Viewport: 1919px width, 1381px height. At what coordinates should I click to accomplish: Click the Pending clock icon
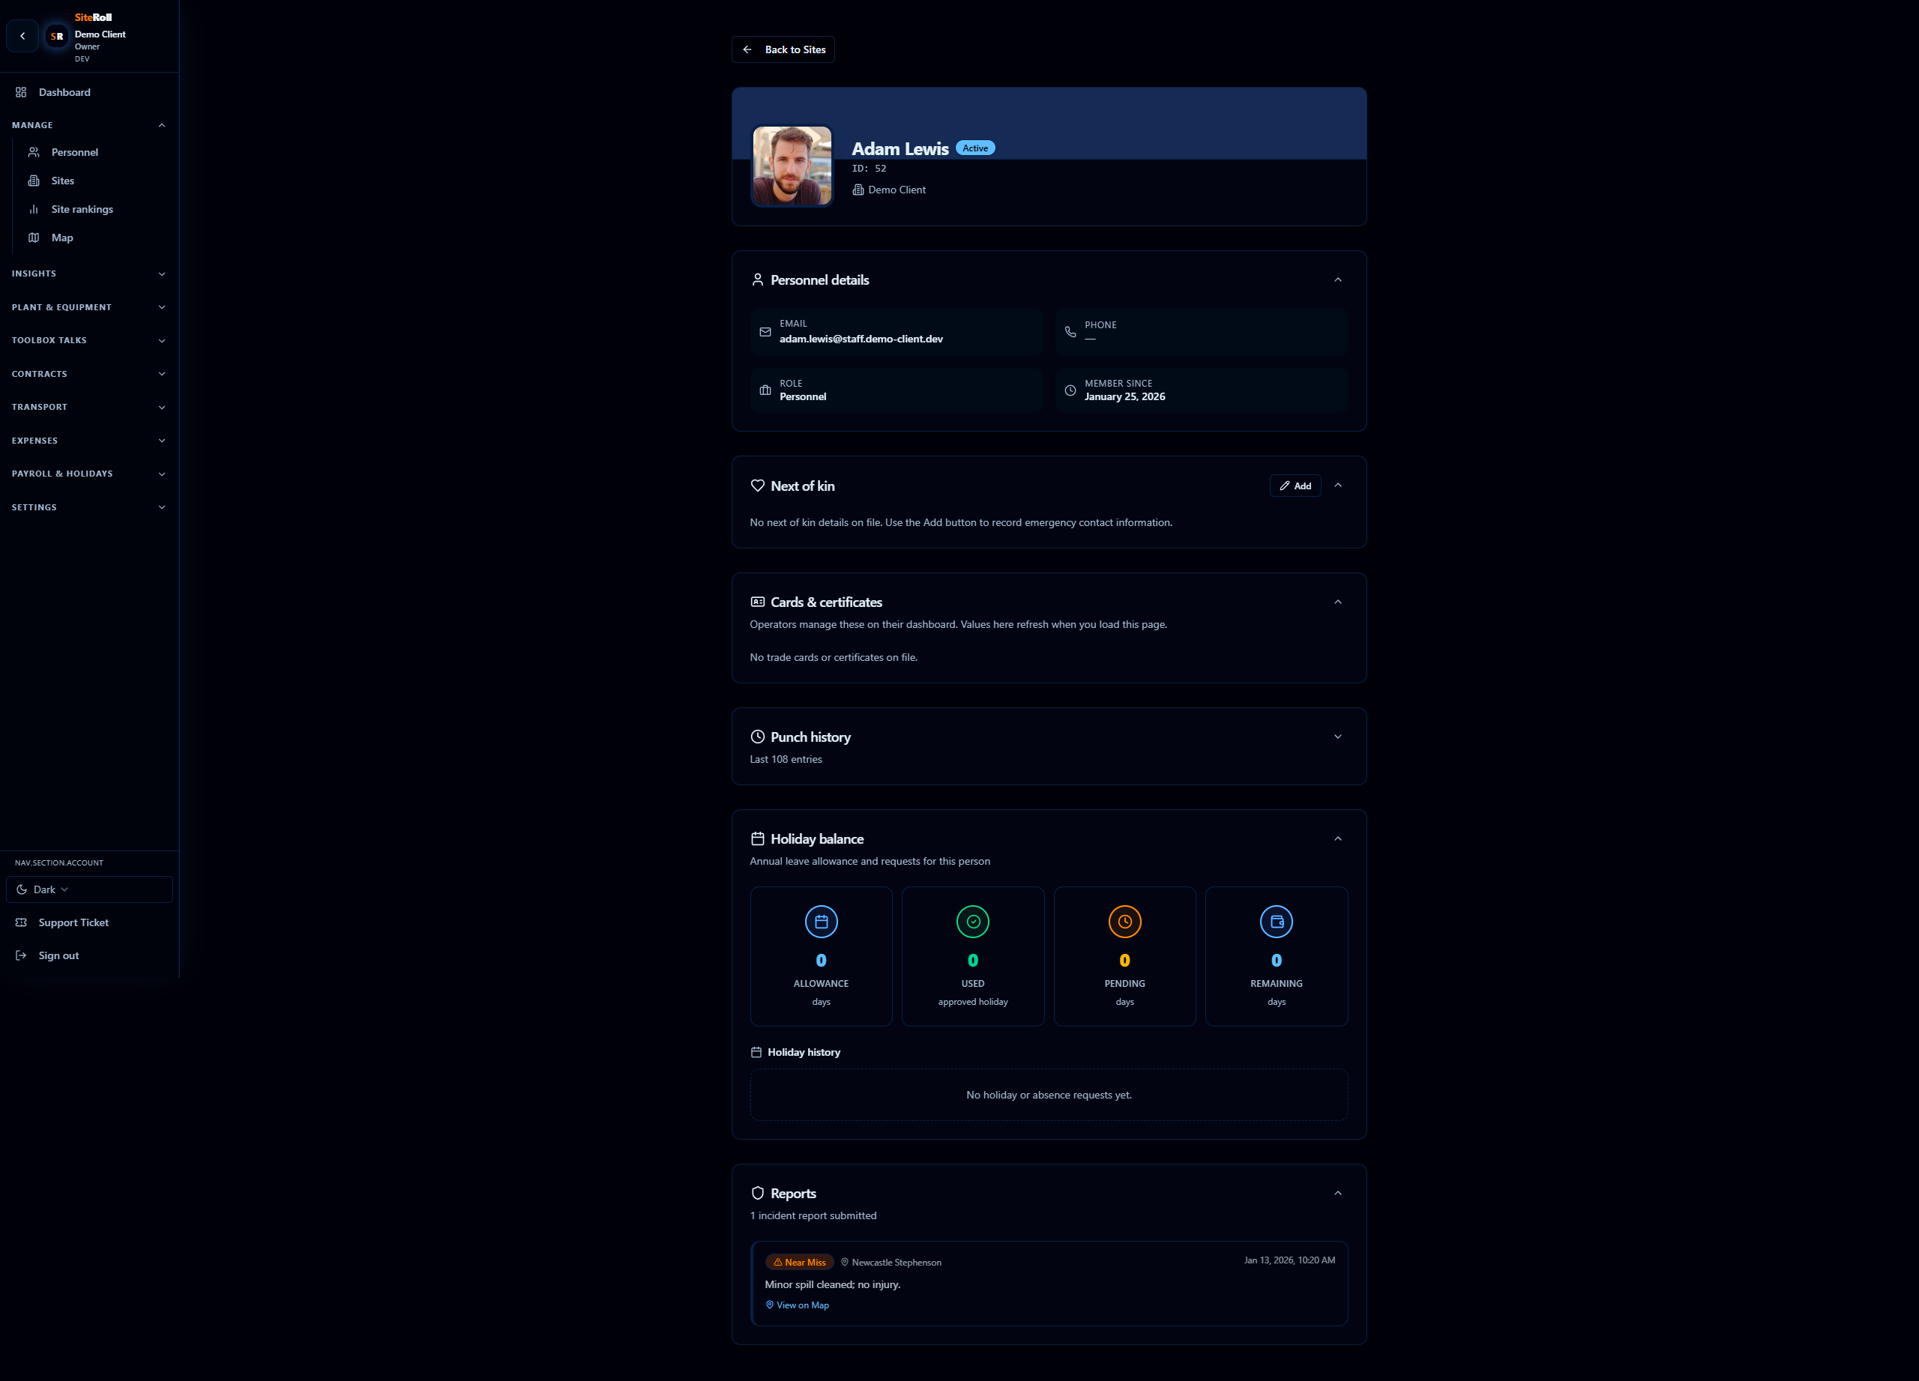click(x=1124, y=922)
